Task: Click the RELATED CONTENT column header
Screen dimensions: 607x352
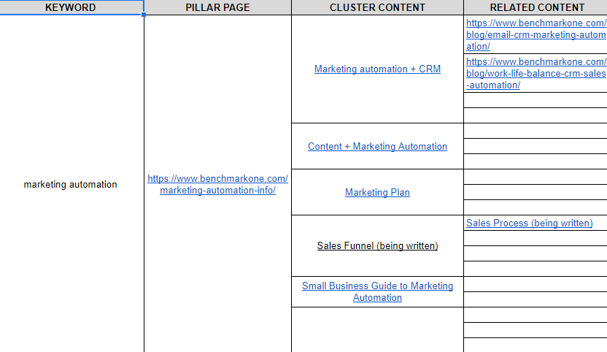Action: 536,7
